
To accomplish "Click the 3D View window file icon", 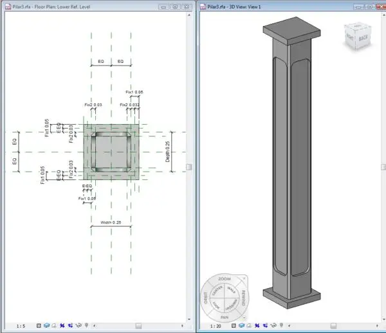I will [203, 6].
